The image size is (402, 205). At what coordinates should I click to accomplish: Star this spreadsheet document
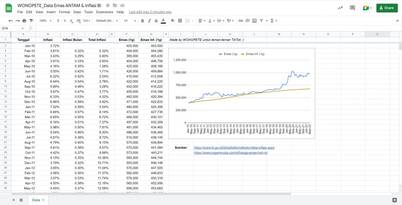[x=108, y=5]
